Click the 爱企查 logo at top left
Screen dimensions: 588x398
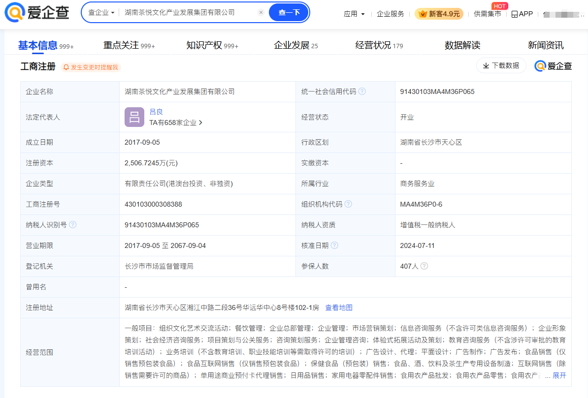pos(37,12)
